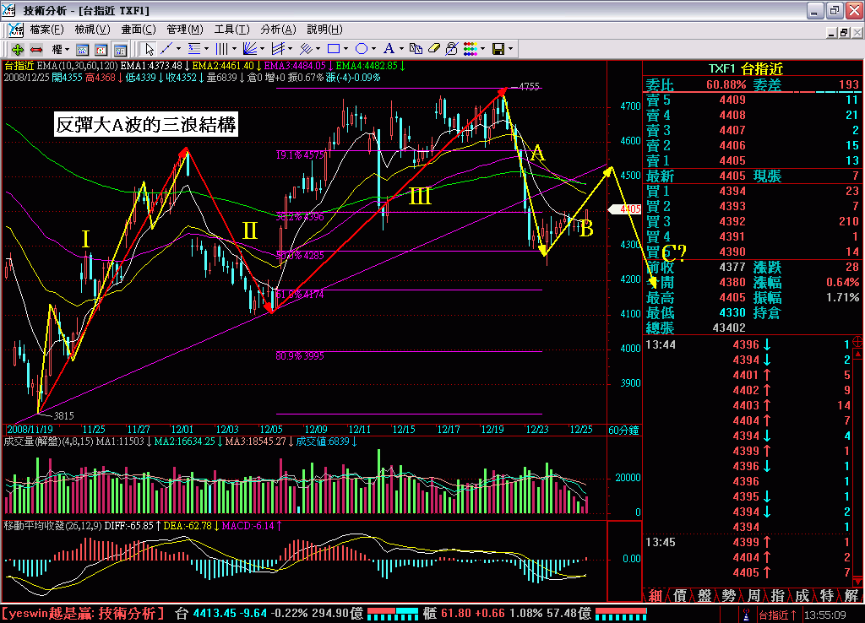Click the 反彈大A波的三浪結構 text annotation
Screen dimensions: 865x623
pos(146,125)
